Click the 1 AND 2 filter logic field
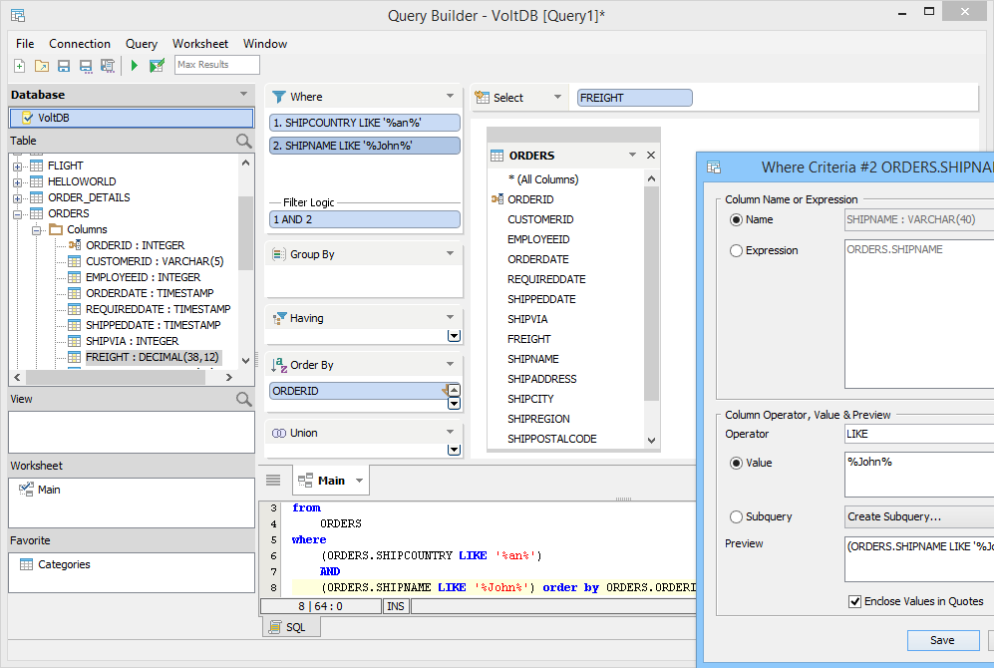 point(365,219)
